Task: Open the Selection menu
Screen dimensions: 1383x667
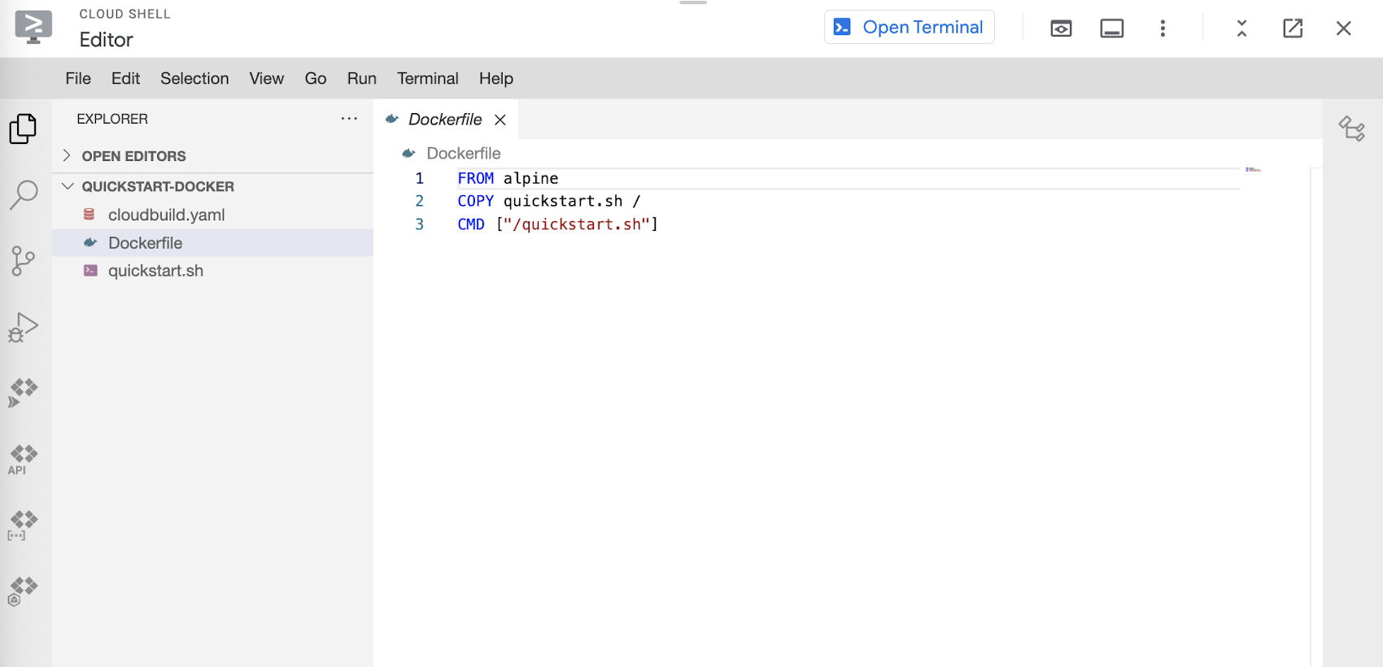Action: pyautogui.click(x=194, y=78)
